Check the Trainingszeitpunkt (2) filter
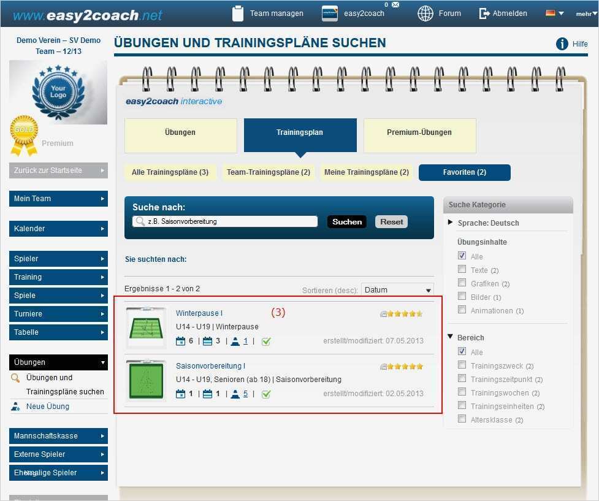The height and width of the screenshot is (501, 599). (462, 378)
